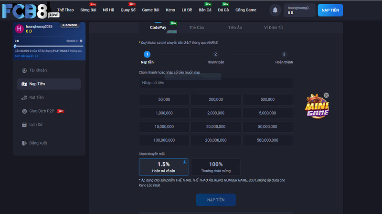The image size is (382, 214).
Task: Choose the 200,000,000 amount
Action: click(x=216, y=140)
